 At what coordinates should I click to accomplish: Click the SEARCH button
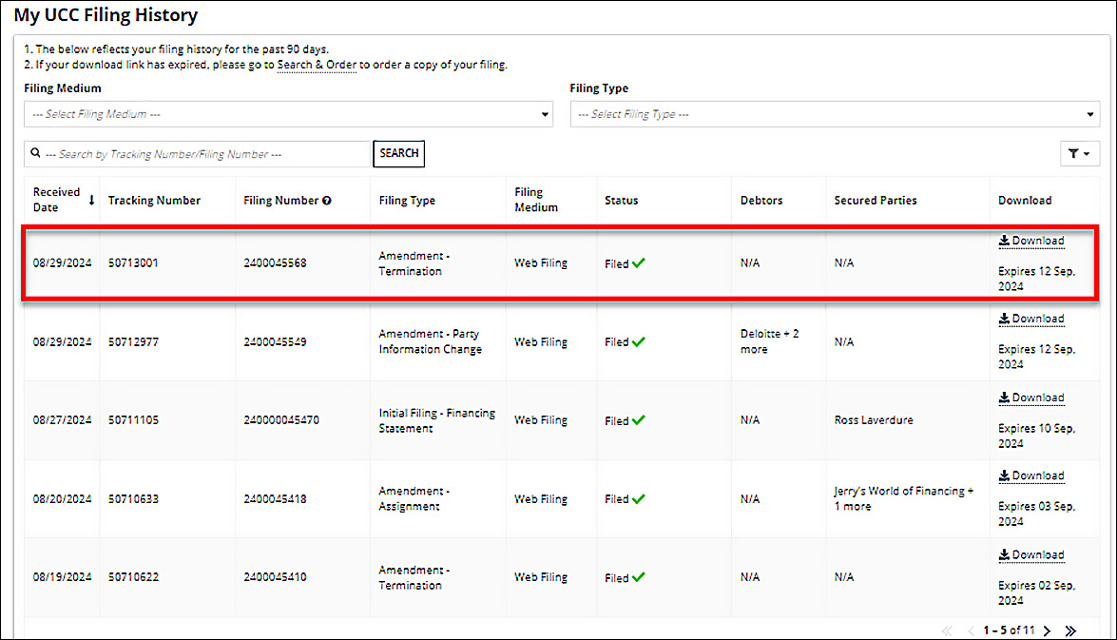point(398,153)
